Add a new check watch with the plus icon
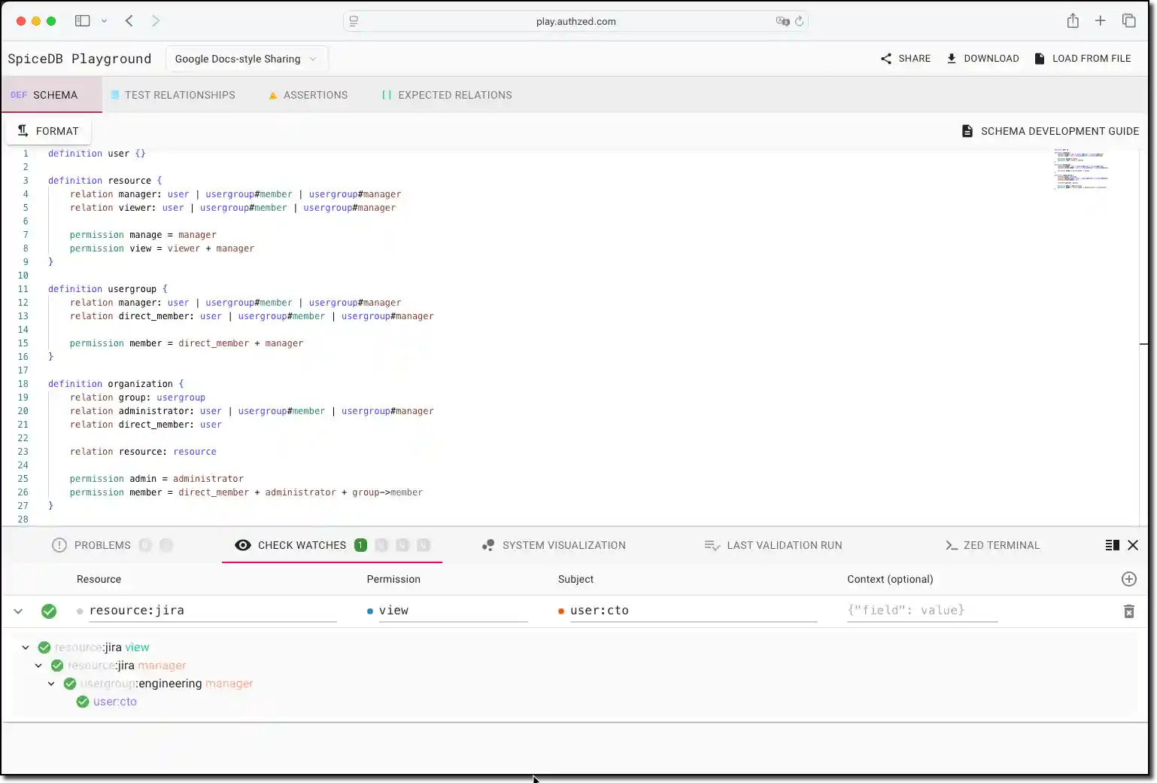1157x783 pixels. pyautogui.click(x=1128, y=579)
